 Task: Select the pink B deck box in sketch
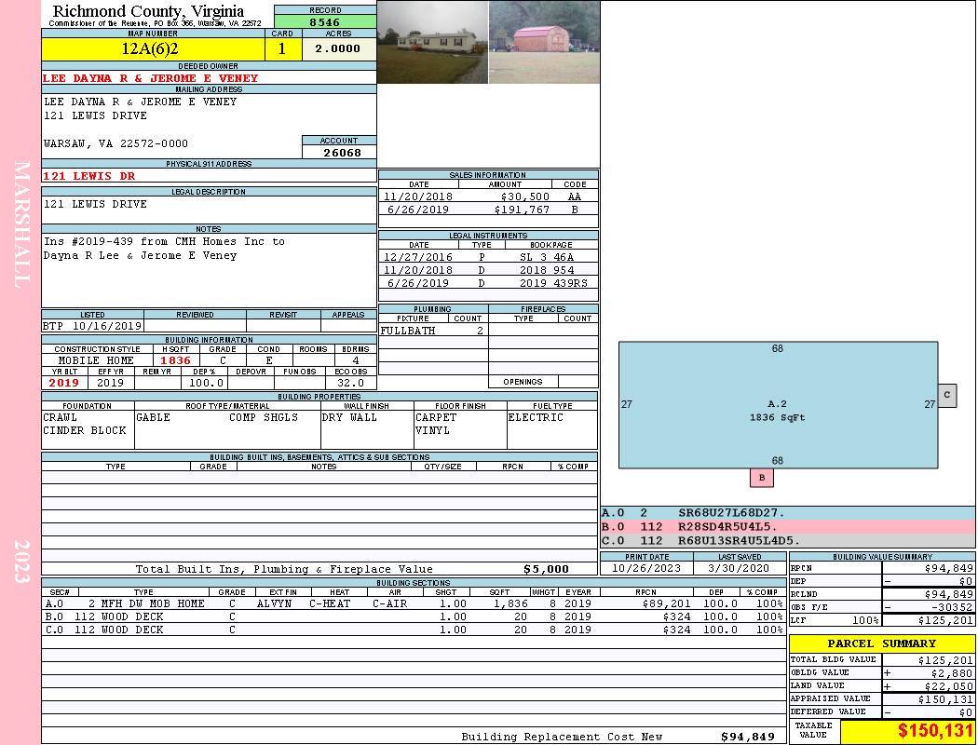coord(762,478)
